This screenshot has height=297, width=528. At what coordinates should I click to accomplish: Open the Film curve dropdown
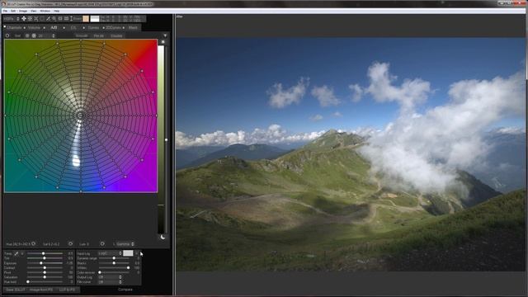pyautogui.click(x=110, y=282)
